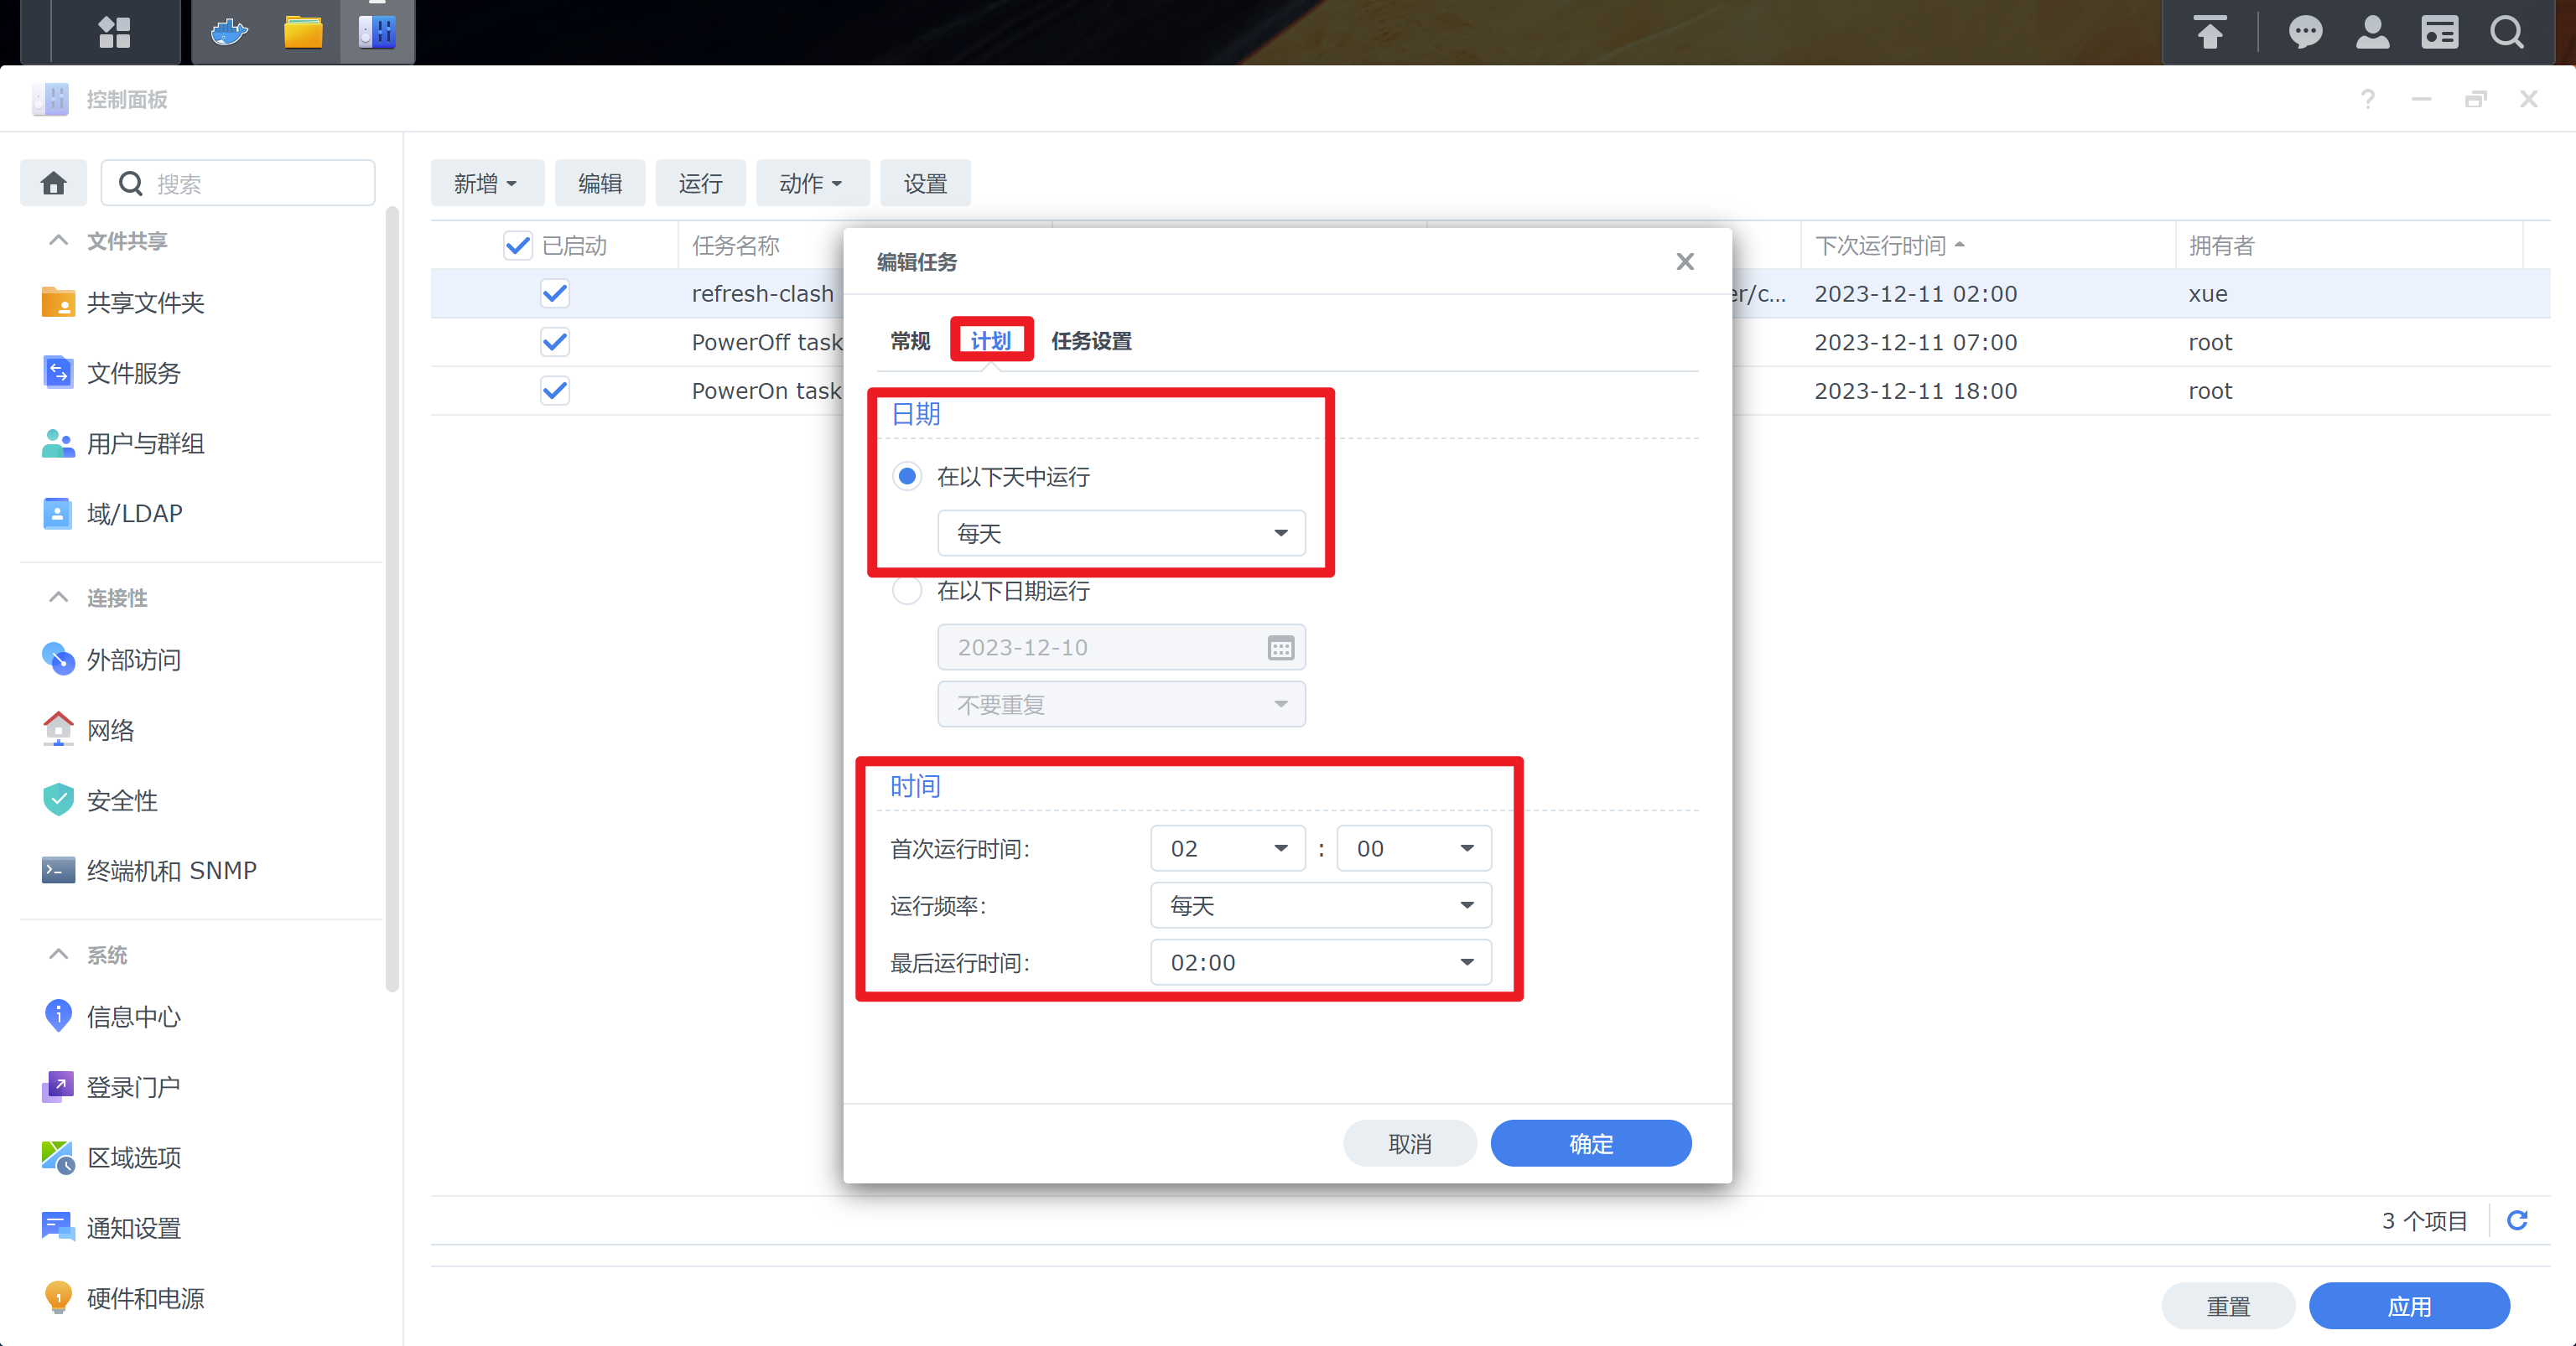The height and width of the screenshot is (1346, 2576).
Task: Refresh the task list with reload icon
Action: tap(2518, 1220)
